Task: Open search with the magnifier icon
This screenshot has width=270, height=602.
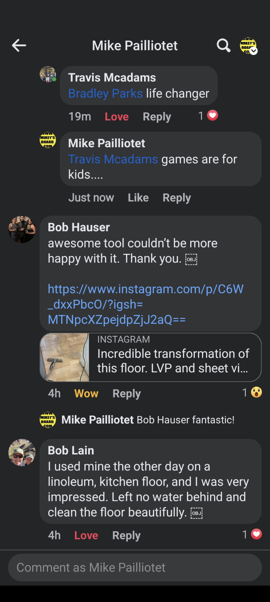Action: click(223, 46)
